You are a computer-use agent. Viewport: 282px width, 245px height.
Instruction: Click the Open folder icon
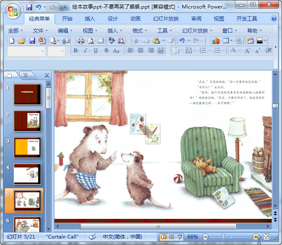tap(22, 41)
